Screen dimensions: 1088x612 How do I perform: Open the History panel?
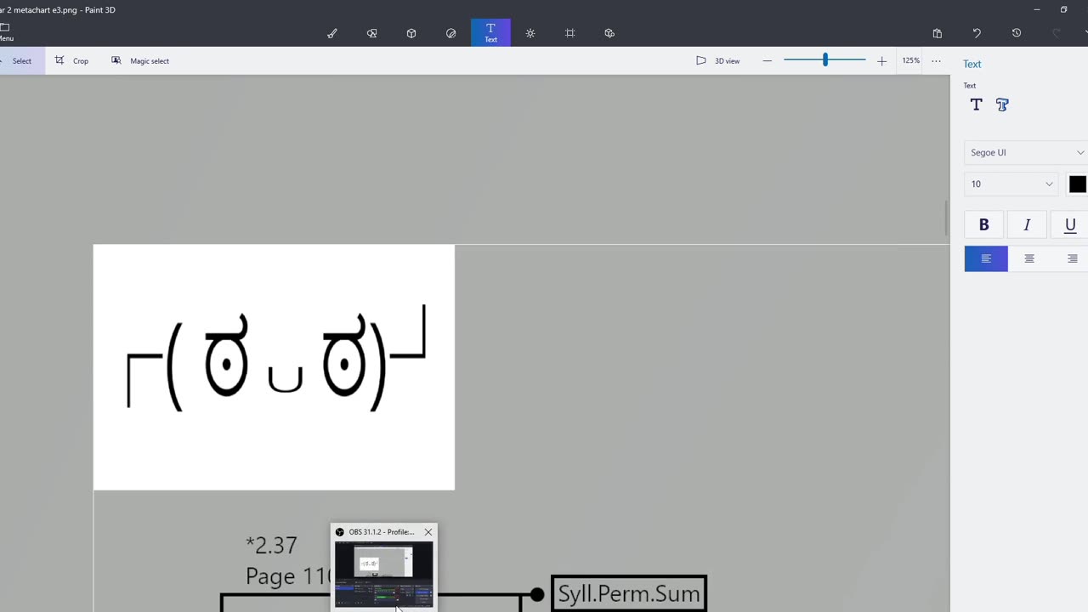click(1017, 33)
